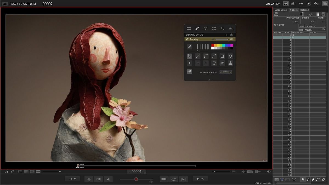
Task: Choose the white color swatch
Action: coord(212,48)
